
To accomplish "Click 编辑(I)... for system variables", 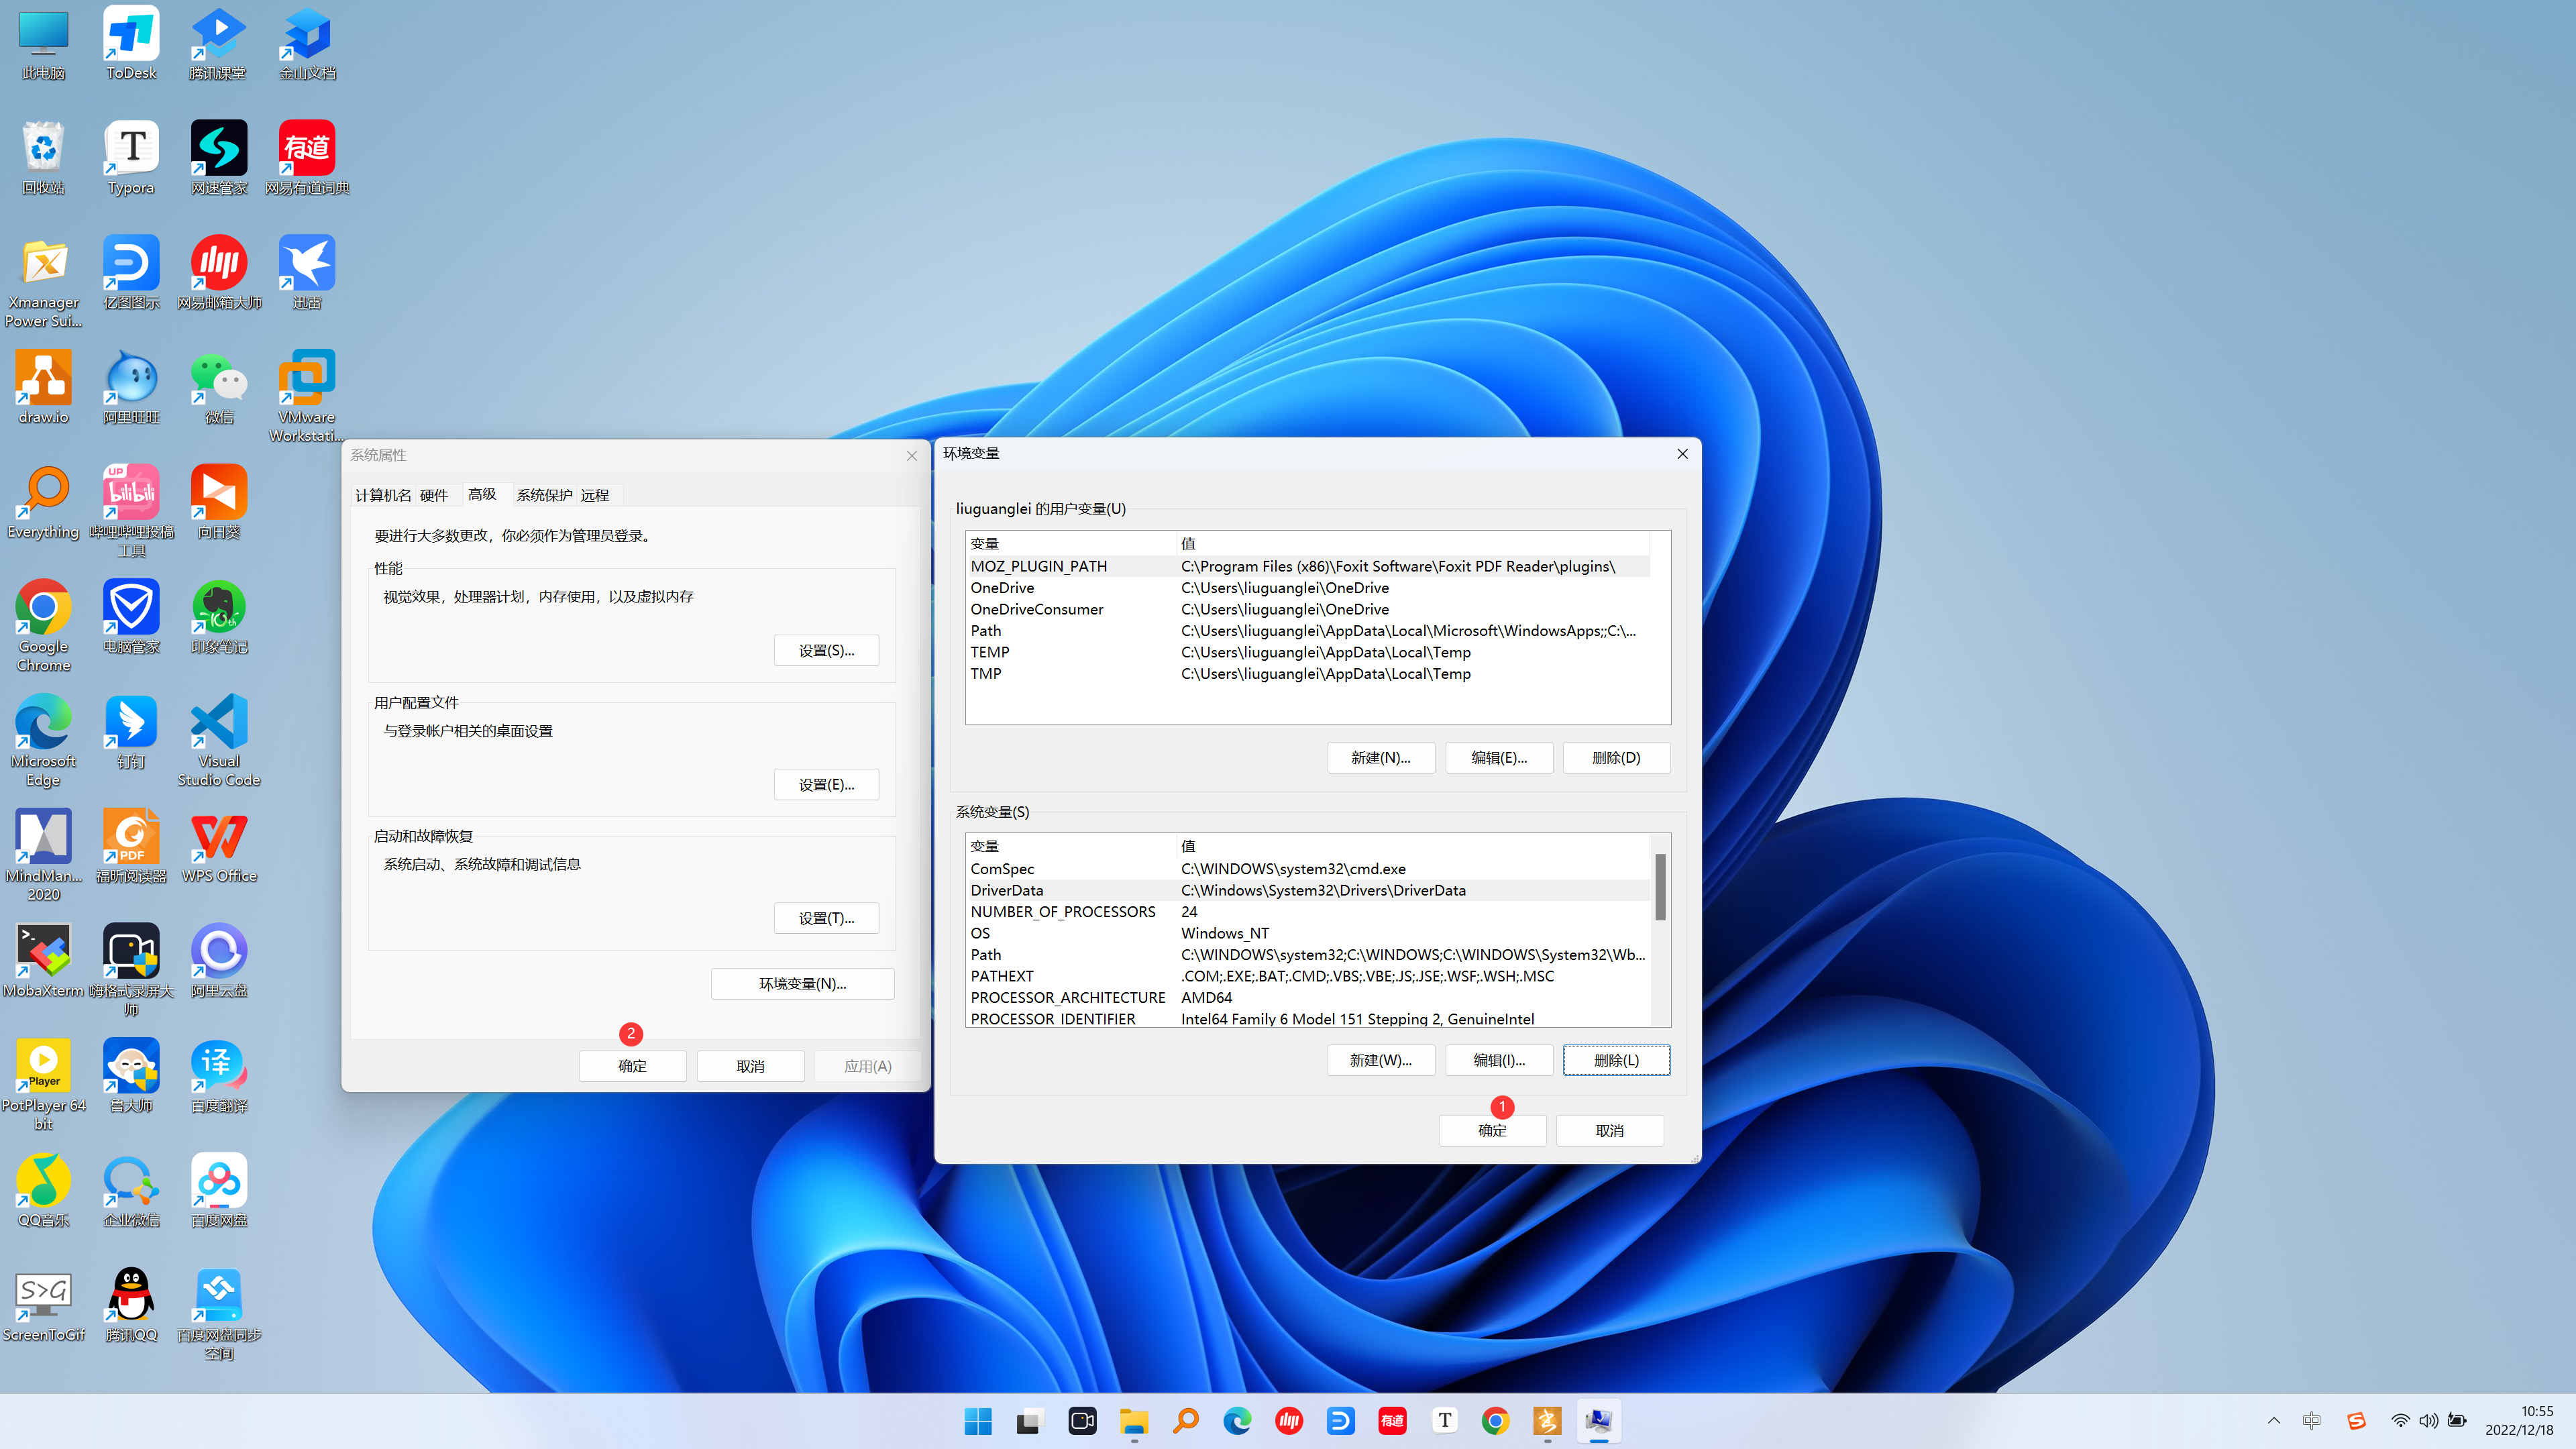I will 1499,1060.
